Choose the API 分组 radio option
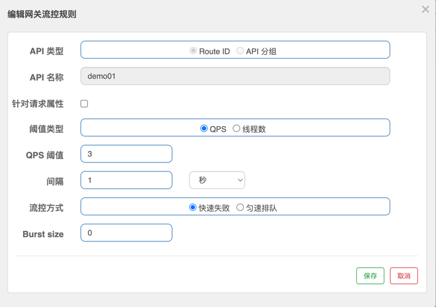The image size is (436, 307). [240, 51]
